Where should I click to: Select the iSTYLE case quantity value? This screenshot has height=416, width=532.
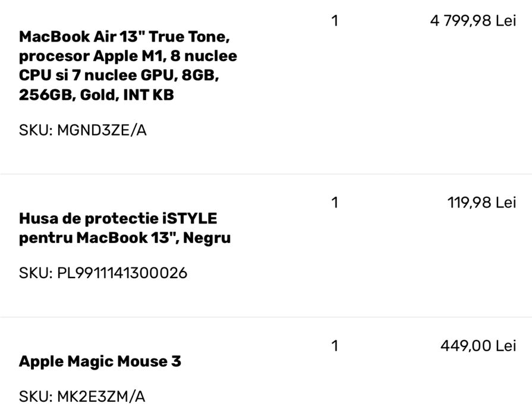pyautogui.click(x=335, y=203)
